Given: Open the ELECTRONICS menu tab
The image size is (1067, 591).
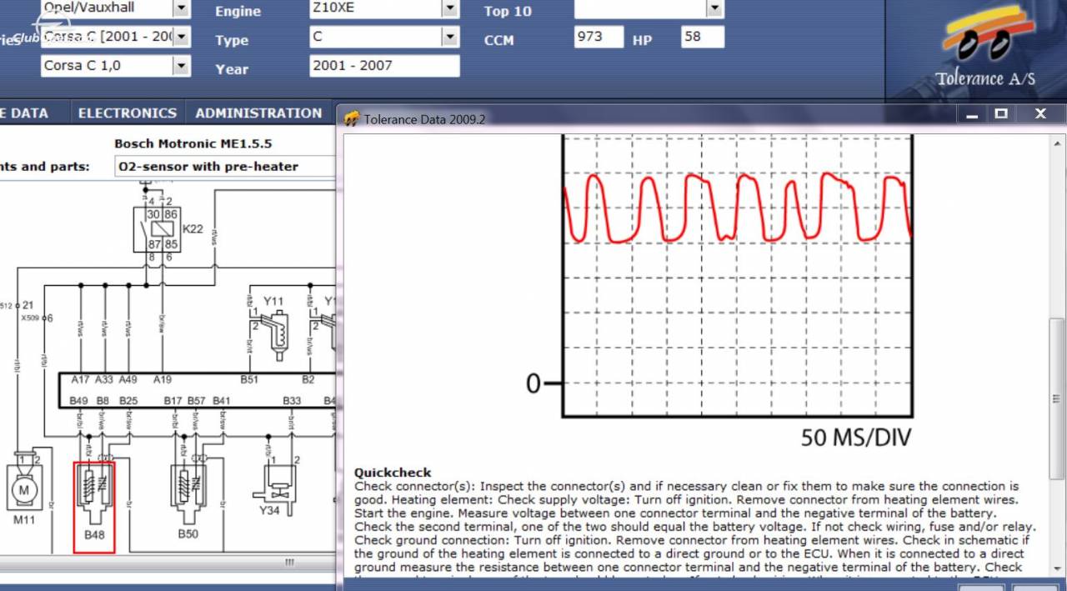Looking at the screenshot, I should pyautogui.click(x=127, y=113).
